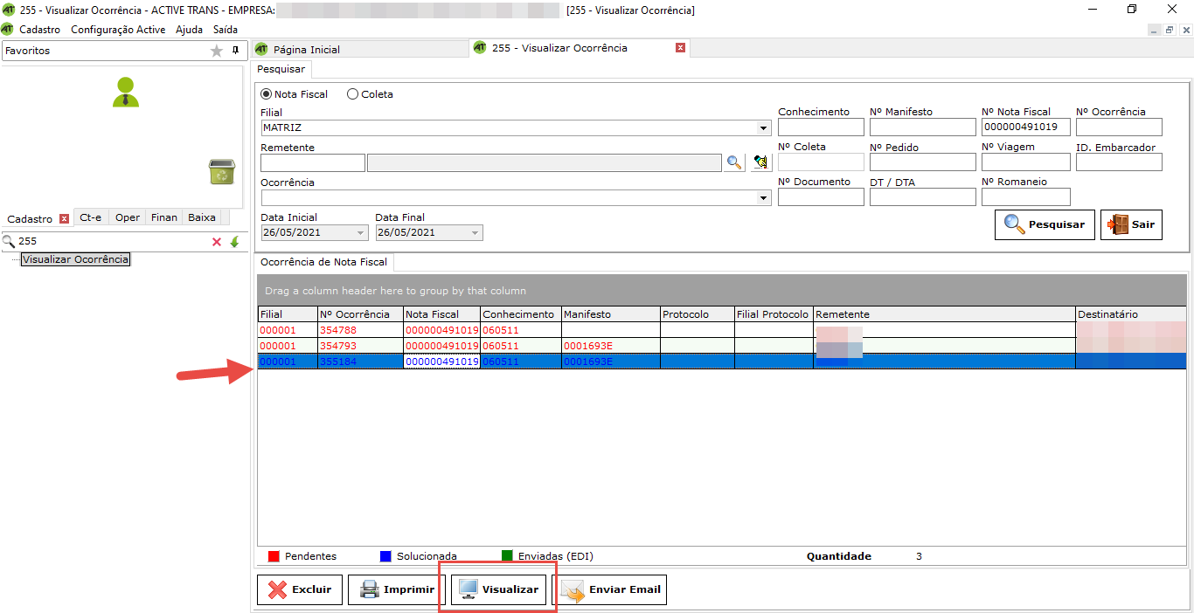Select the Pesquisar tab
Image resolution: width=1194 pixels, height=613 pixels.
281,69
